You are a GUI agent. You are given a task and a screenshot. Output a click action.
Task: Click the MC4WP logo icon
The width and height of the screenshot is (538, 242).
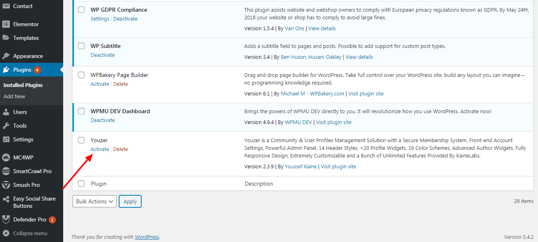point(6,157)
